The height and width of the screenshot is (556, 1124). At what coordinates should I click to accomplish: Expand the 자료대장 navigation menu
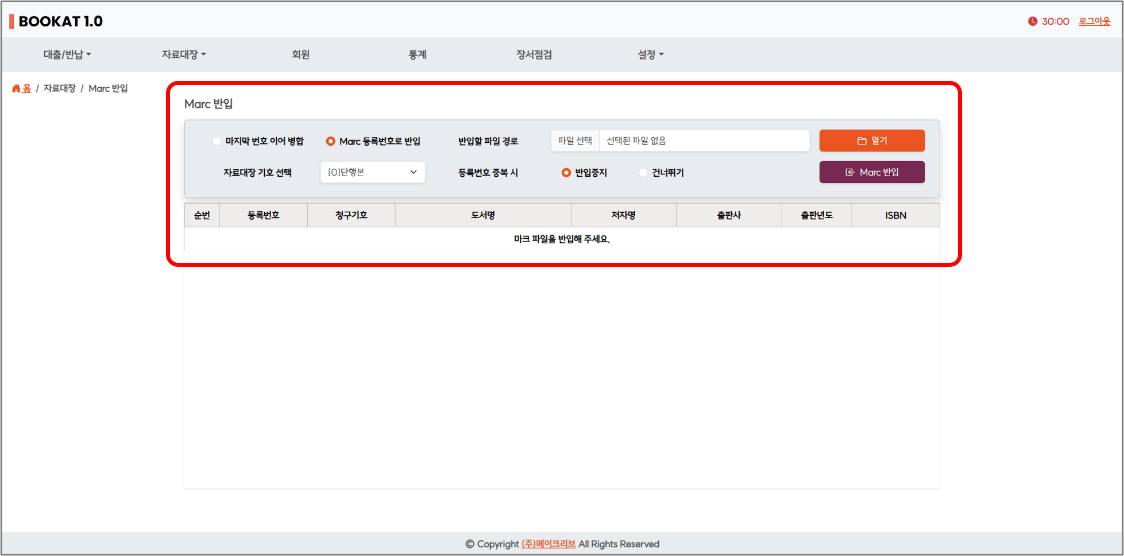click(184, 55)
